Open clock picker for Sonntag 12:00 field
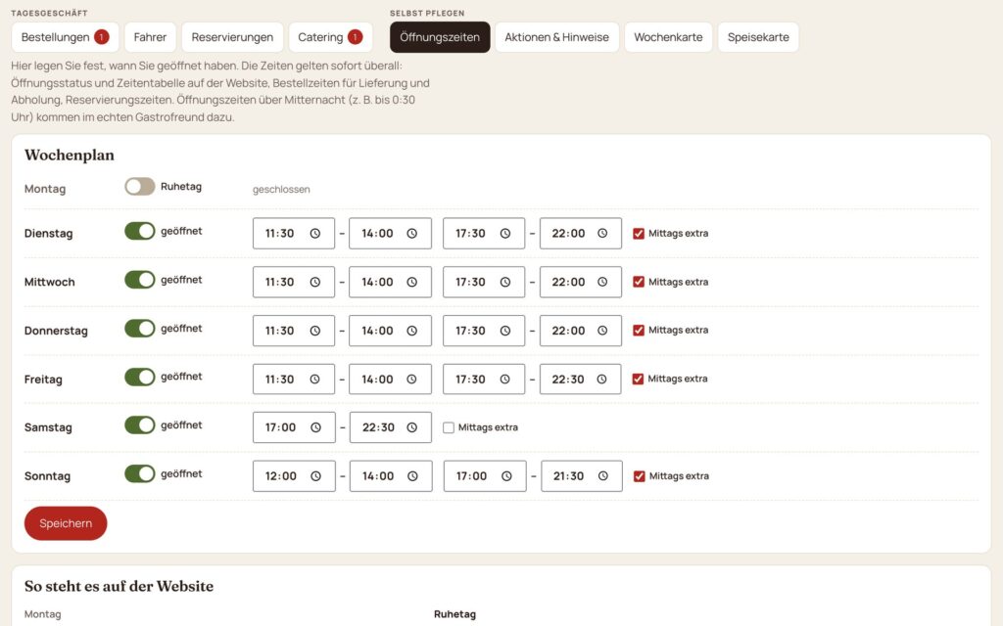1003x626 pixels. click(x=316, y=476)
